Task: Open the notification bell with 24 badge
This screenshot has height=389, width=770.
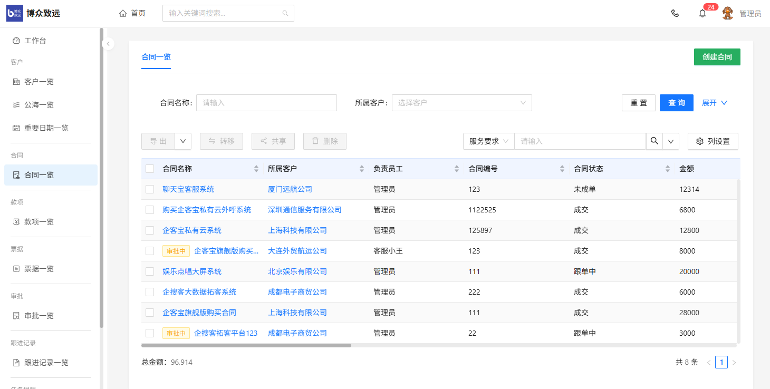Action: [702, 14]
